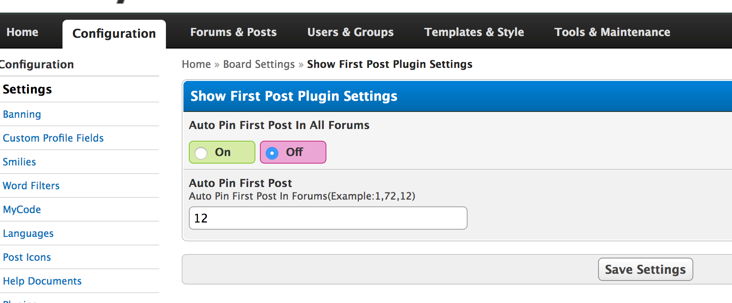
Task: Click the Home breadcrumb link
Action: pyautogui.click(x=196, y=64)
